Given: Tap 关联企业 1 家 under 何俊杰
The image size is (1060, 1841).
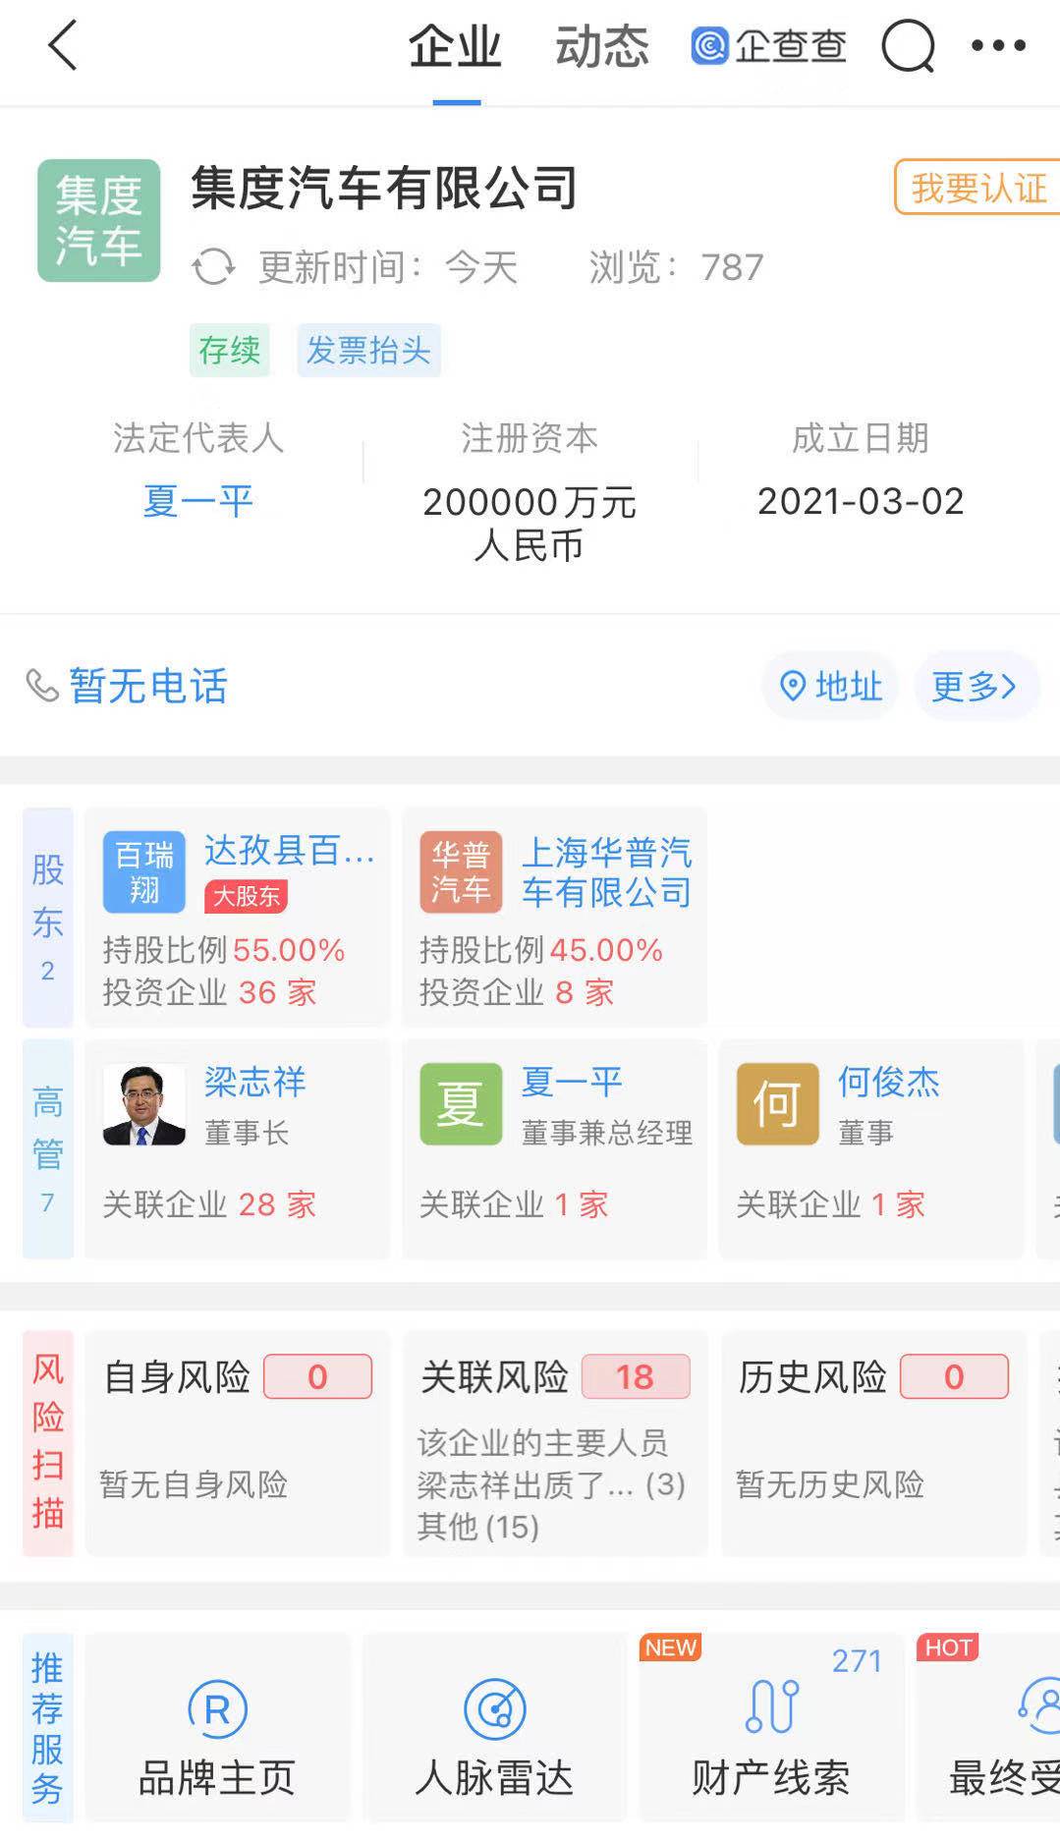Looking at the screenshot, I should click(x=830, y=1204).
